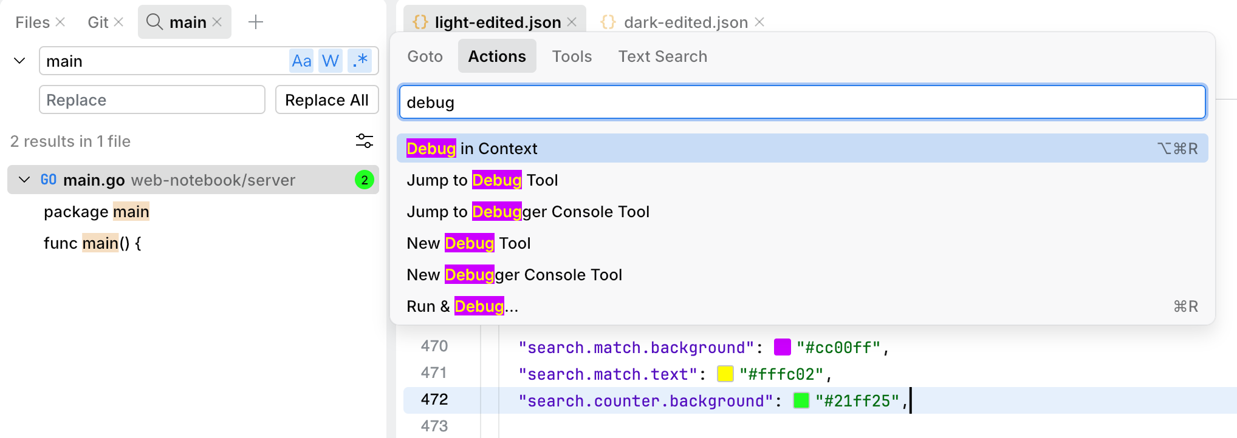Toggle whole word matching (W)
Screen dimensions: 1237x438
[x=331, y=61]
